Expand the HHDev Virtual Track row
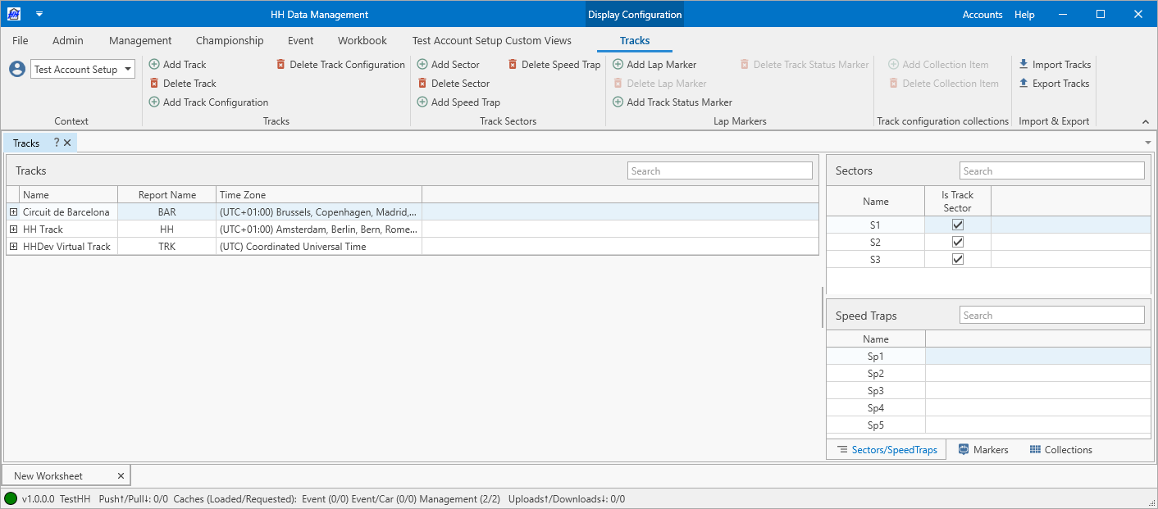This screenshot has height=509, width=1158. pos(13,247)
